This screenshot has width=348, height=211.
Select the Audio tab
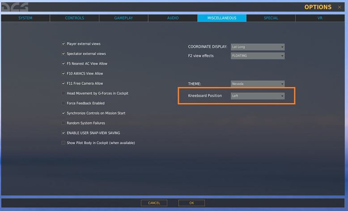point(173,18)
